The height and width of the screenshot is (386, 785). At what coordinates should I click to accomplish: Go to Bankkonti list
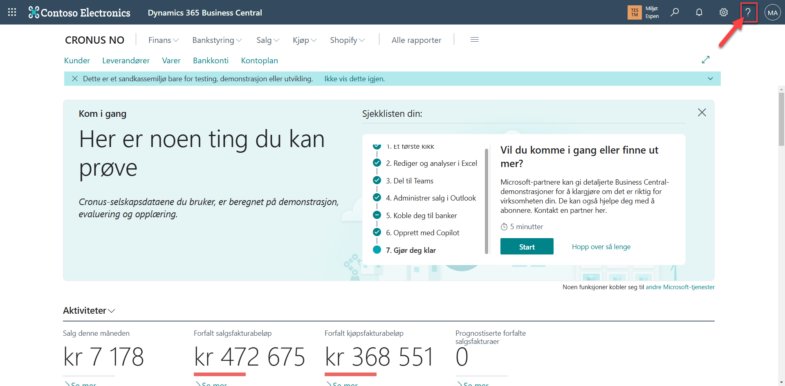[x=211, y=60]
